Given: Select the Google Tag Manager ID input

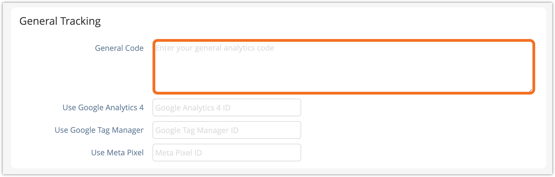Looking at the screenshot, I should coord(227,130).
